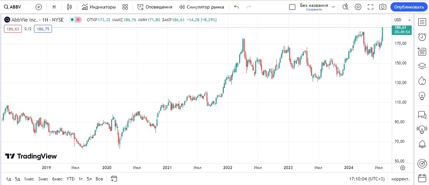Select the 5д date range
The width and height of the screenshot is (429, 185).
click(18, 178)
